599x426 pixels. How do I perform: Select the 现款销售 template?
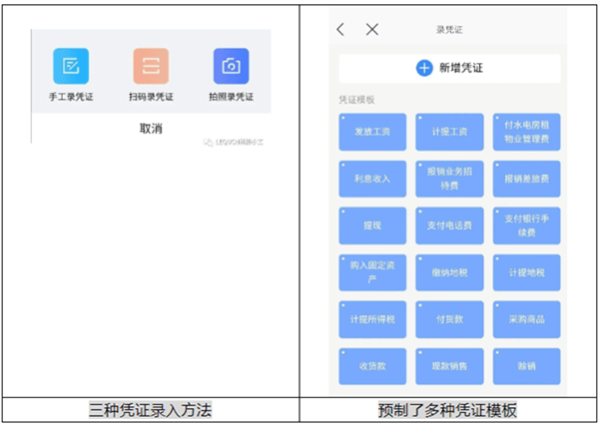[x=449, y=366]
